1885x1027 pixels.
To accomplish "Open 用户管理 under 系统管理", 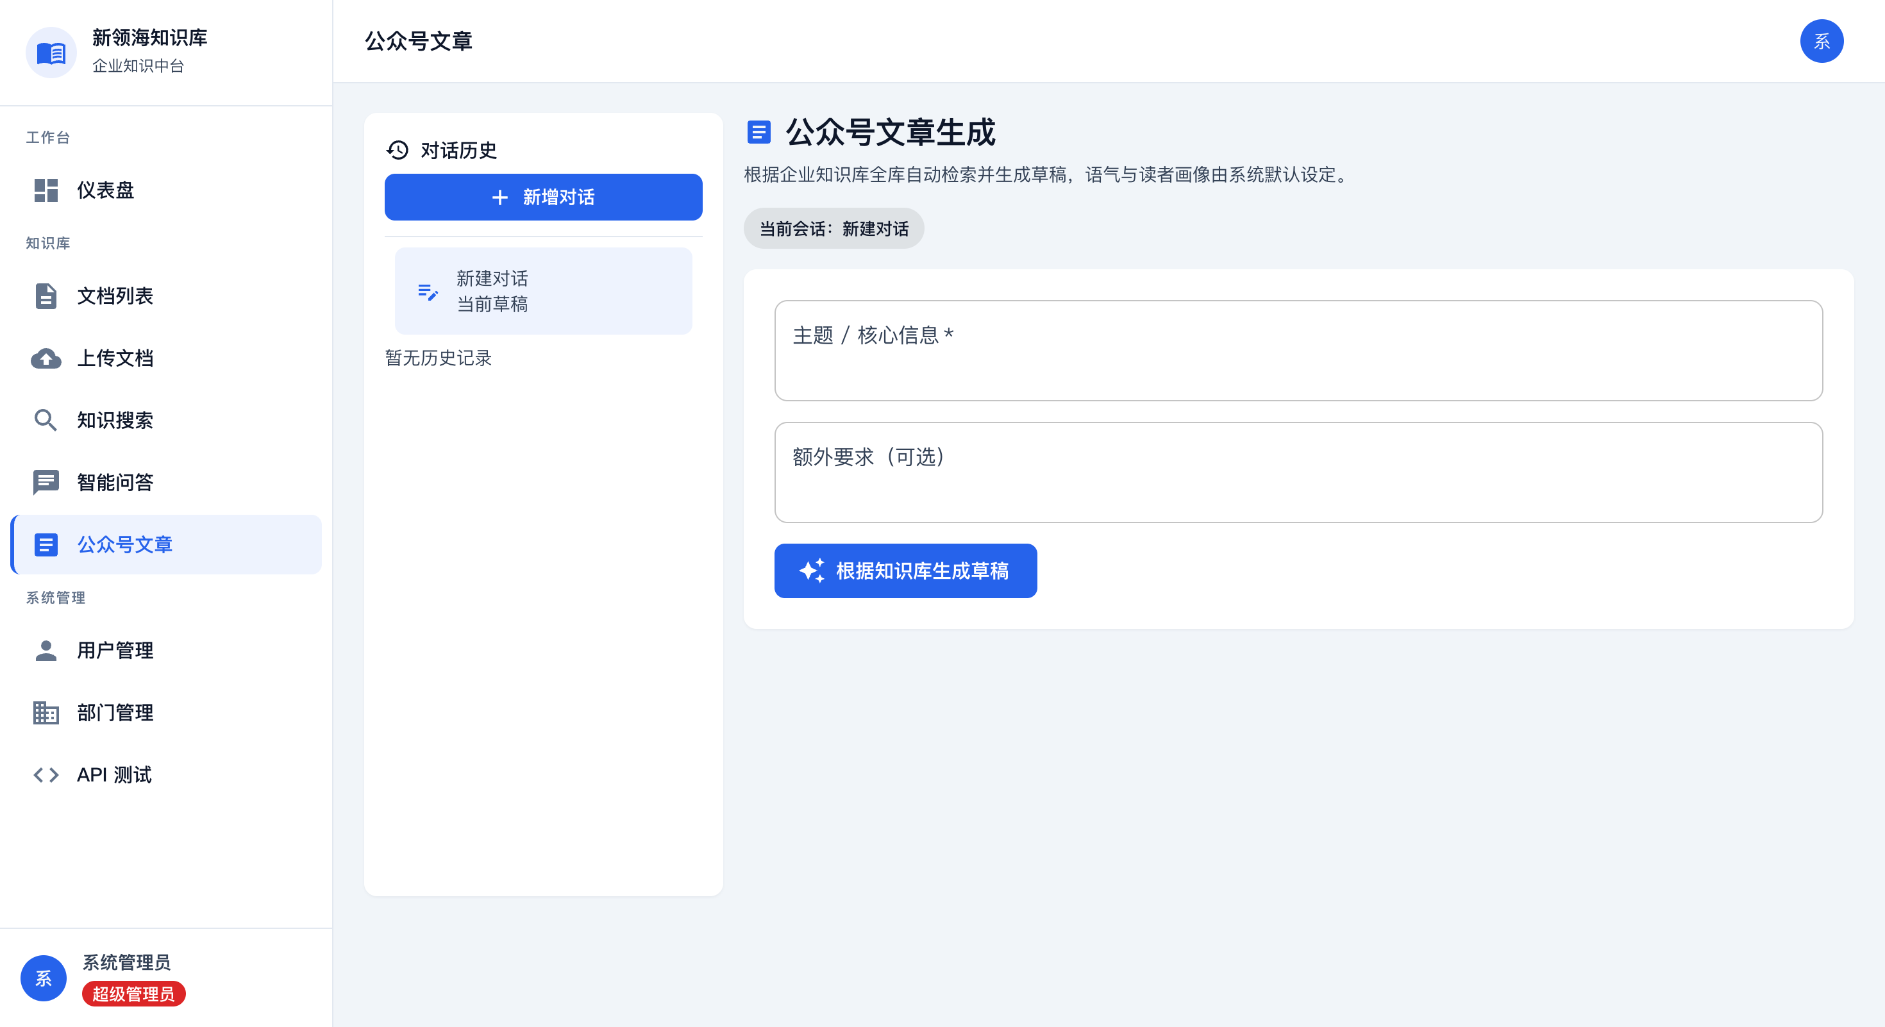I will pyautogui.click(x=167, y=651).
